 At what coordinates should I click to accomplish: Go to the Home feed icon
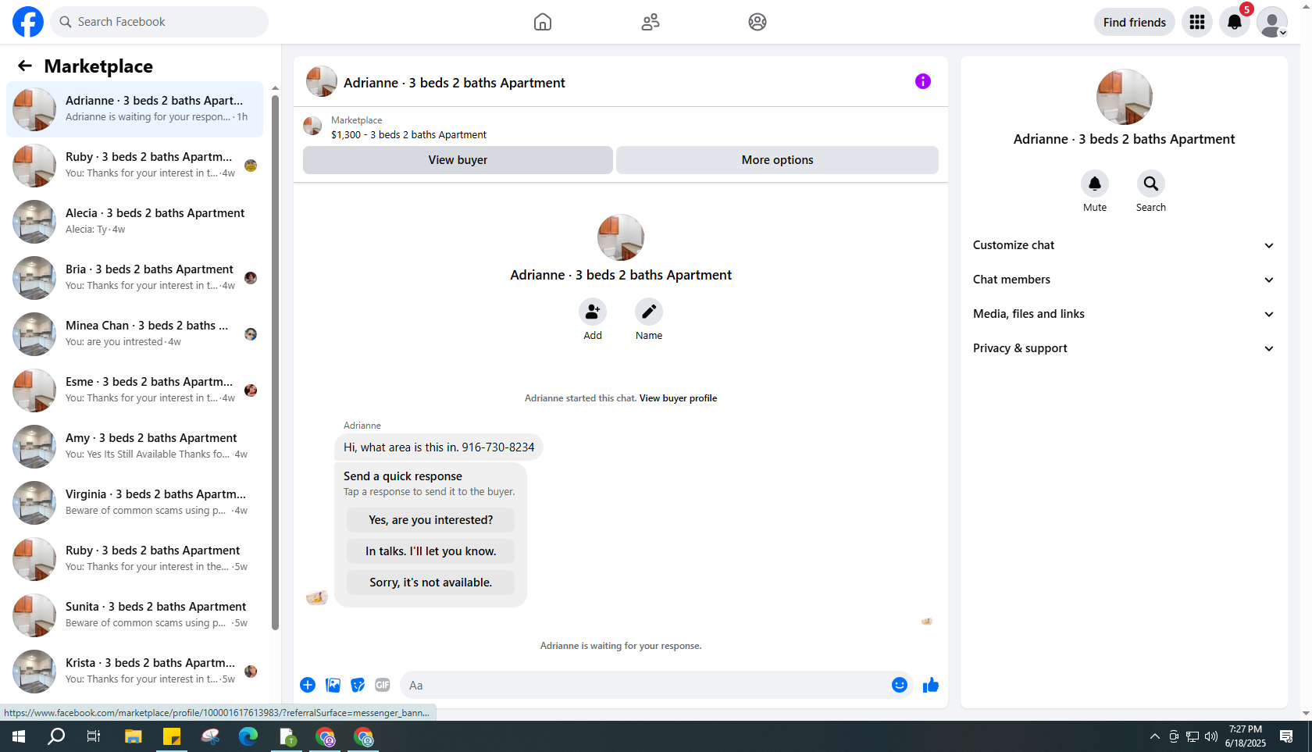[543, 22]
